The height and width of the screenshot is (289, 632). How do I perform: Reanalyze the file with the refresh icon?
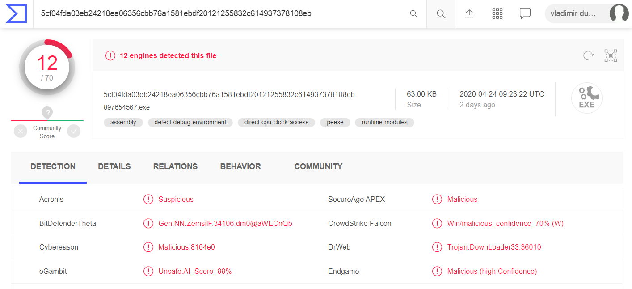coord(588,56)
